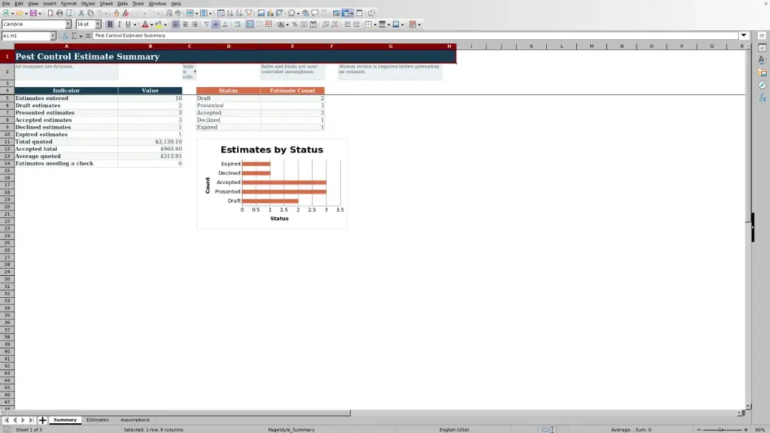Click the Insert Comment icon
The height and width of the screenshot is (433, 770).
pyautogui.click(x=315, y=13)
